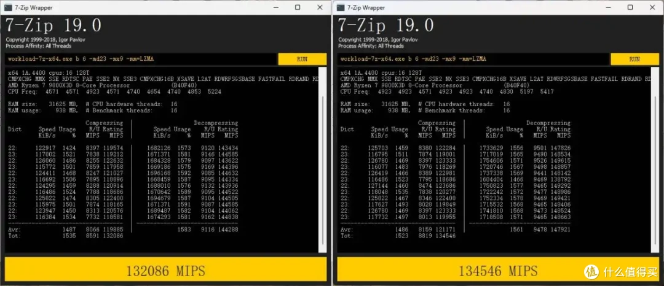Click the yellow 134546 MIPS result banner

coord(498,270)
